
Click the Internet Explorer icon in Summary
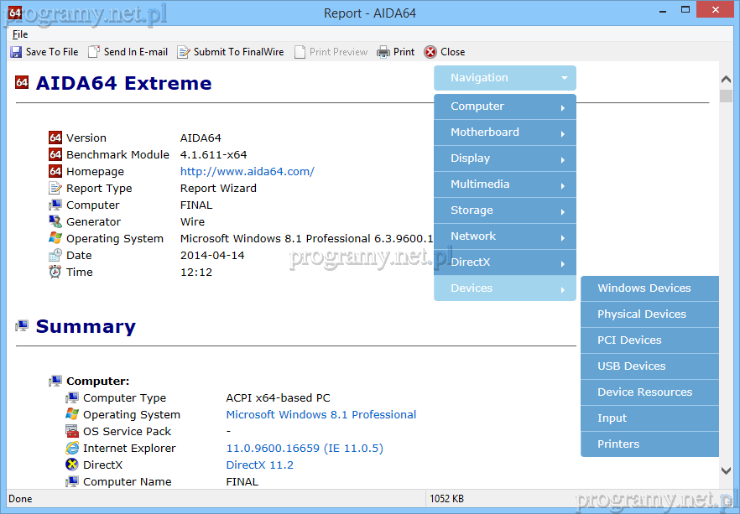coord(72,449)
